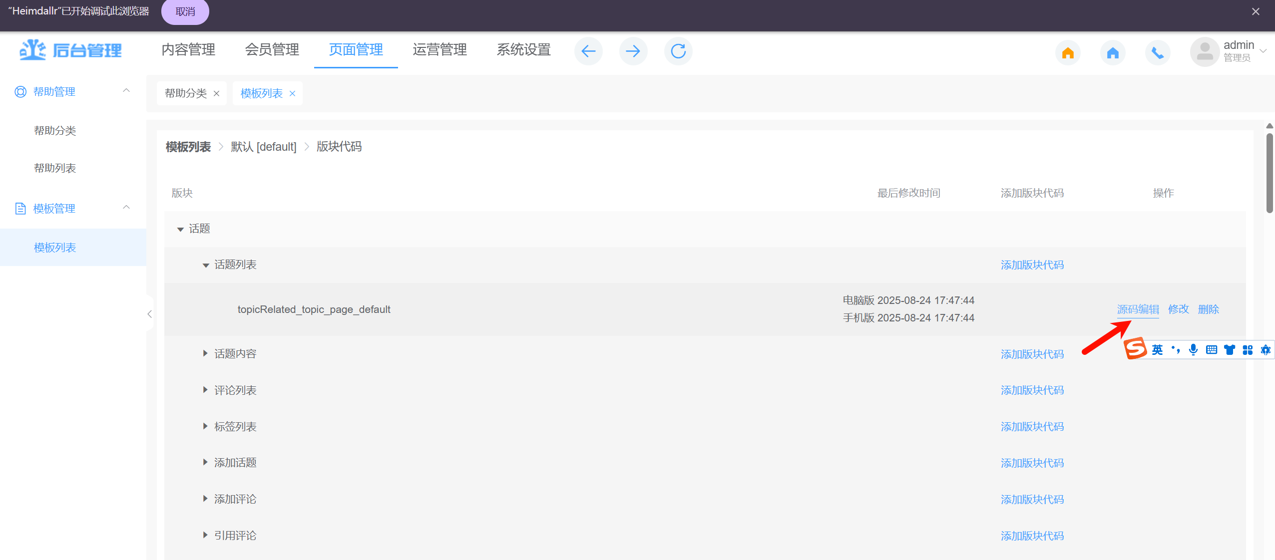Open the 帮助列表 sidebar item
The image size is (1275, 560).
point(55,168)
